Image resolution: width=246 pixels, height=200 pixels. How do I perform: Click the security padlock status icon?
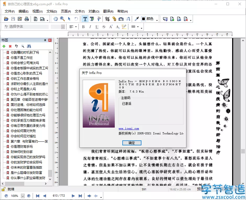[3, 189]
